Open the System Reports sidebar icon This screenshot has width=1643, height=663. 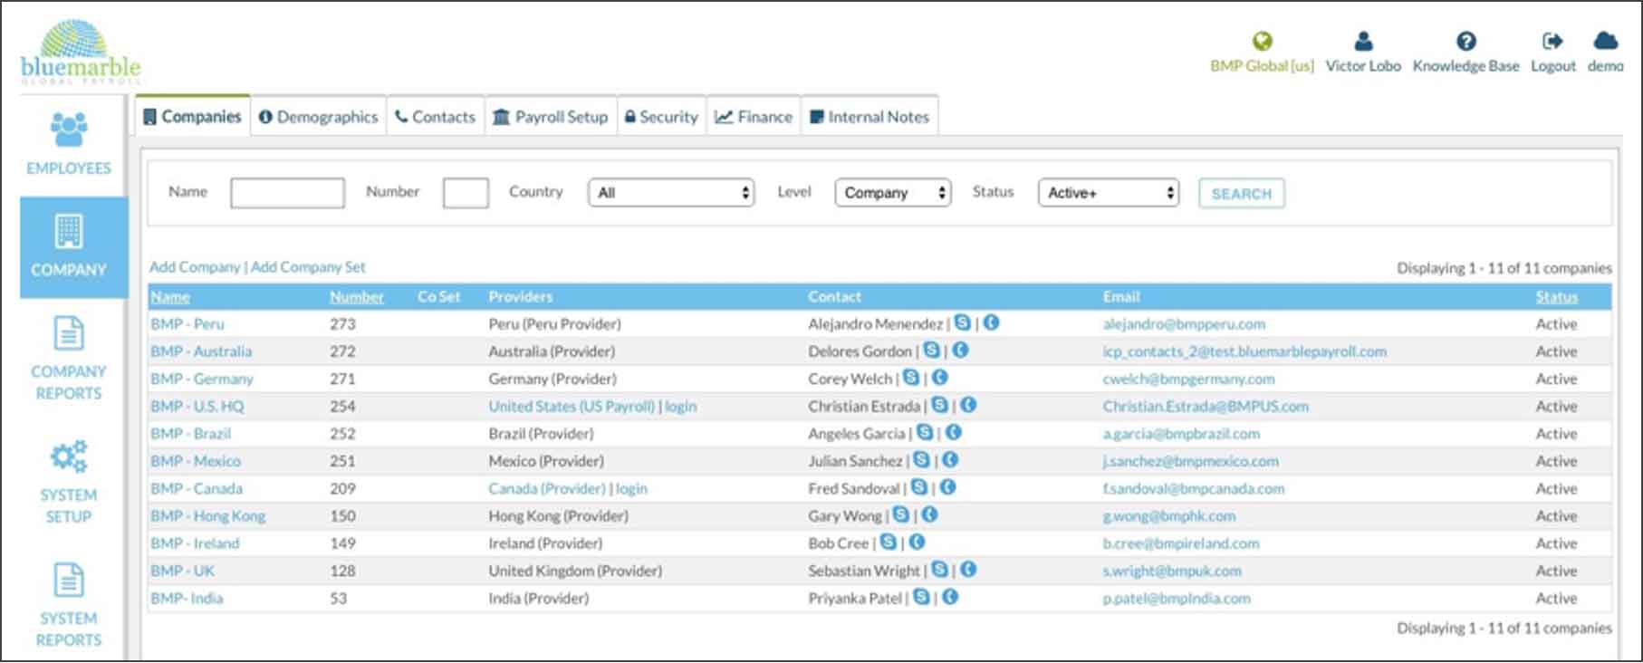tap(69, 581)
